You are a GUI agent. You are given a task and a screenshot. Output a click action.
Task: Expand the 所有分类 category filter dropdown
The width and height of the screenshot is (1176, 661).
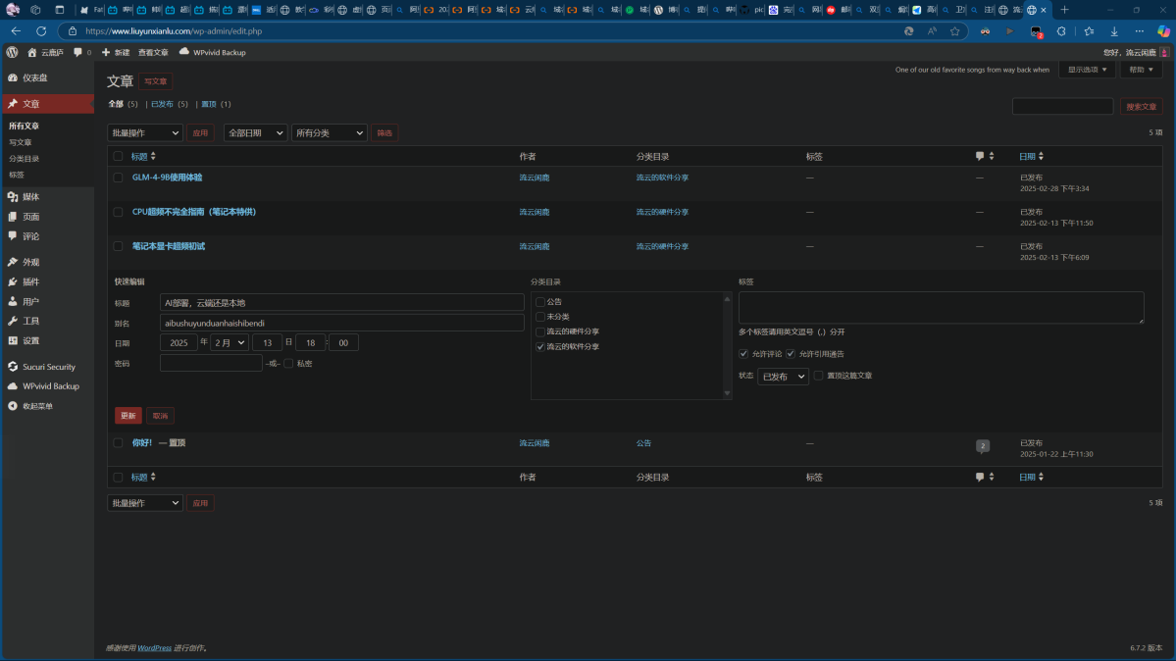tap(329, 133)
